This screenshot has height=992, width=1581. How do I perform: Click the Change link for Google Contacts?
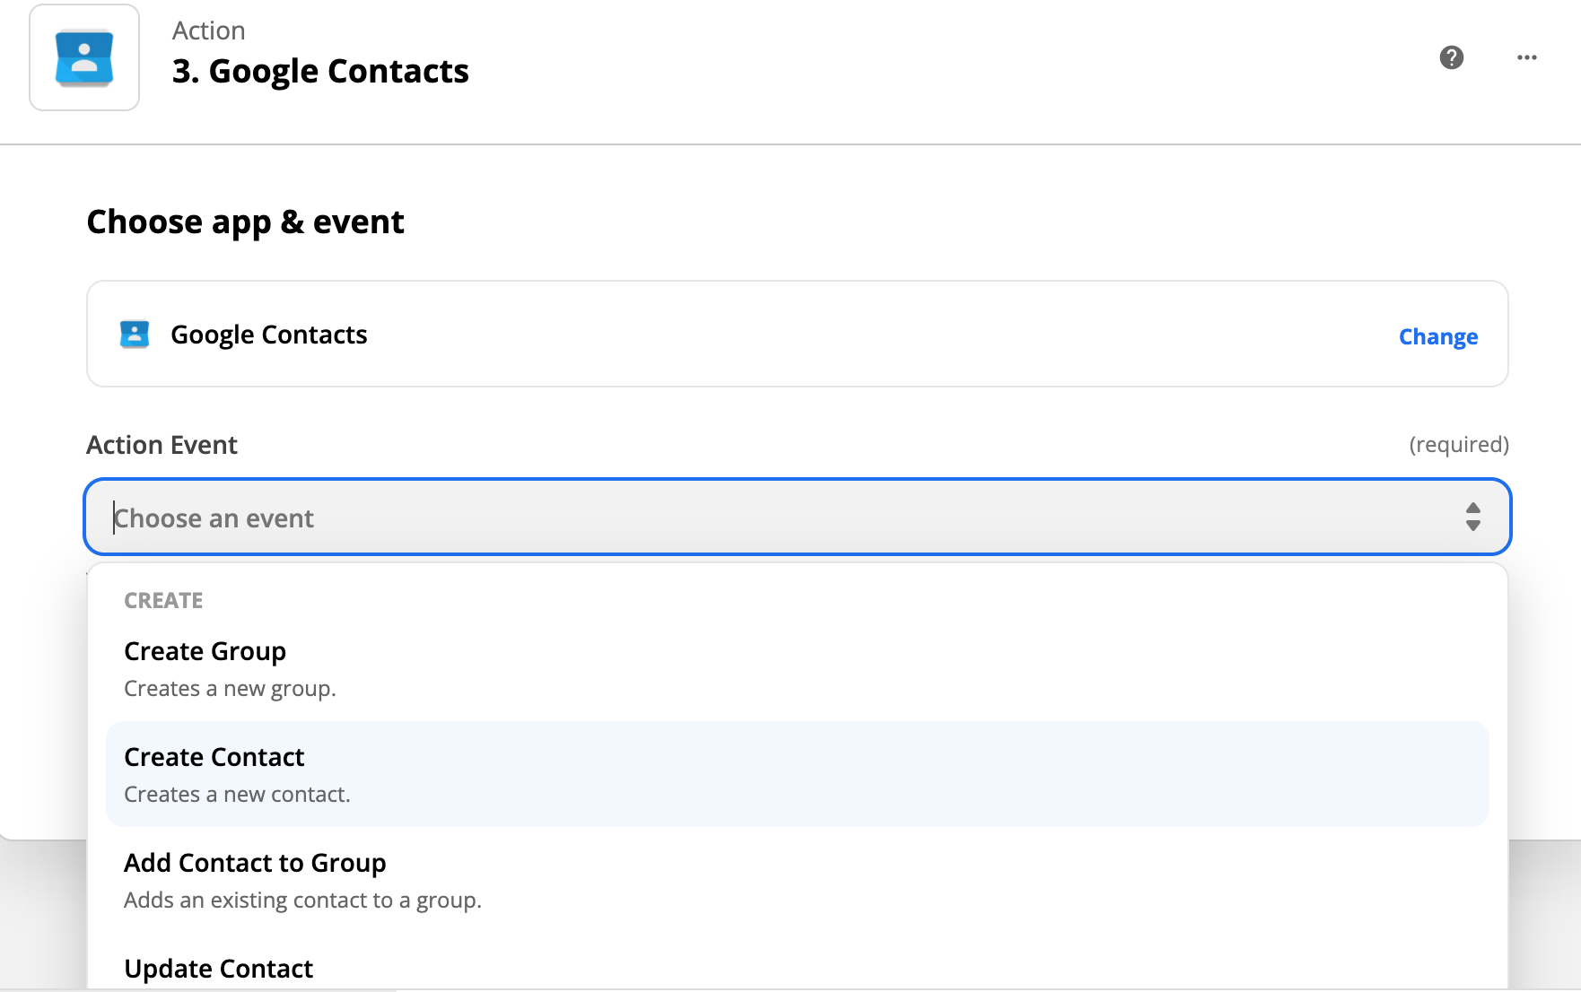pos(1437,336)
